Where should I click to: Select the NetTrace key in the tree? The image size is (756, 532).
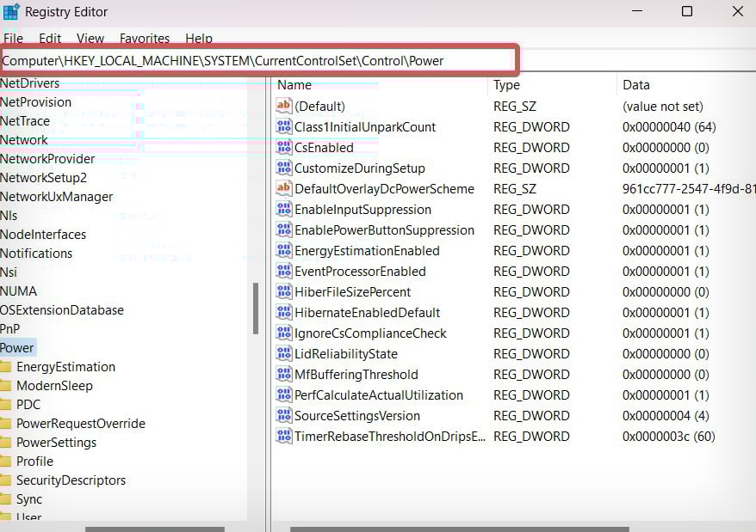click(x=25, y=121)
